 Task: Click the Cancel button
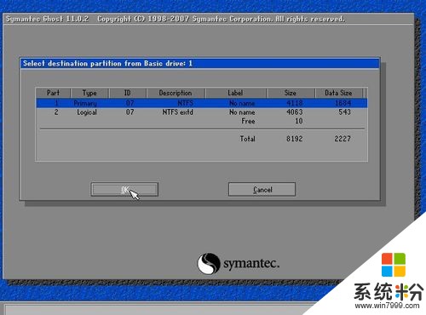tap(262, 189)
